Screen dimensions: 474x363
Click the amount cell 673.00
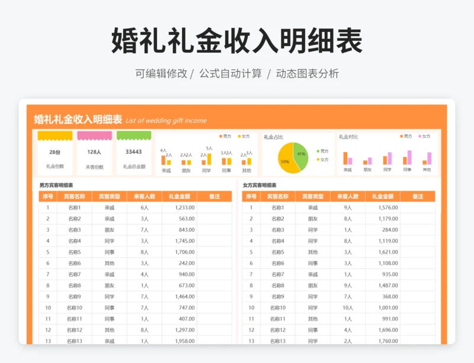(x=180, y=285)
